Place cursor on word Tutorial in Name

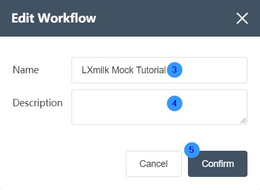[151, 70]
